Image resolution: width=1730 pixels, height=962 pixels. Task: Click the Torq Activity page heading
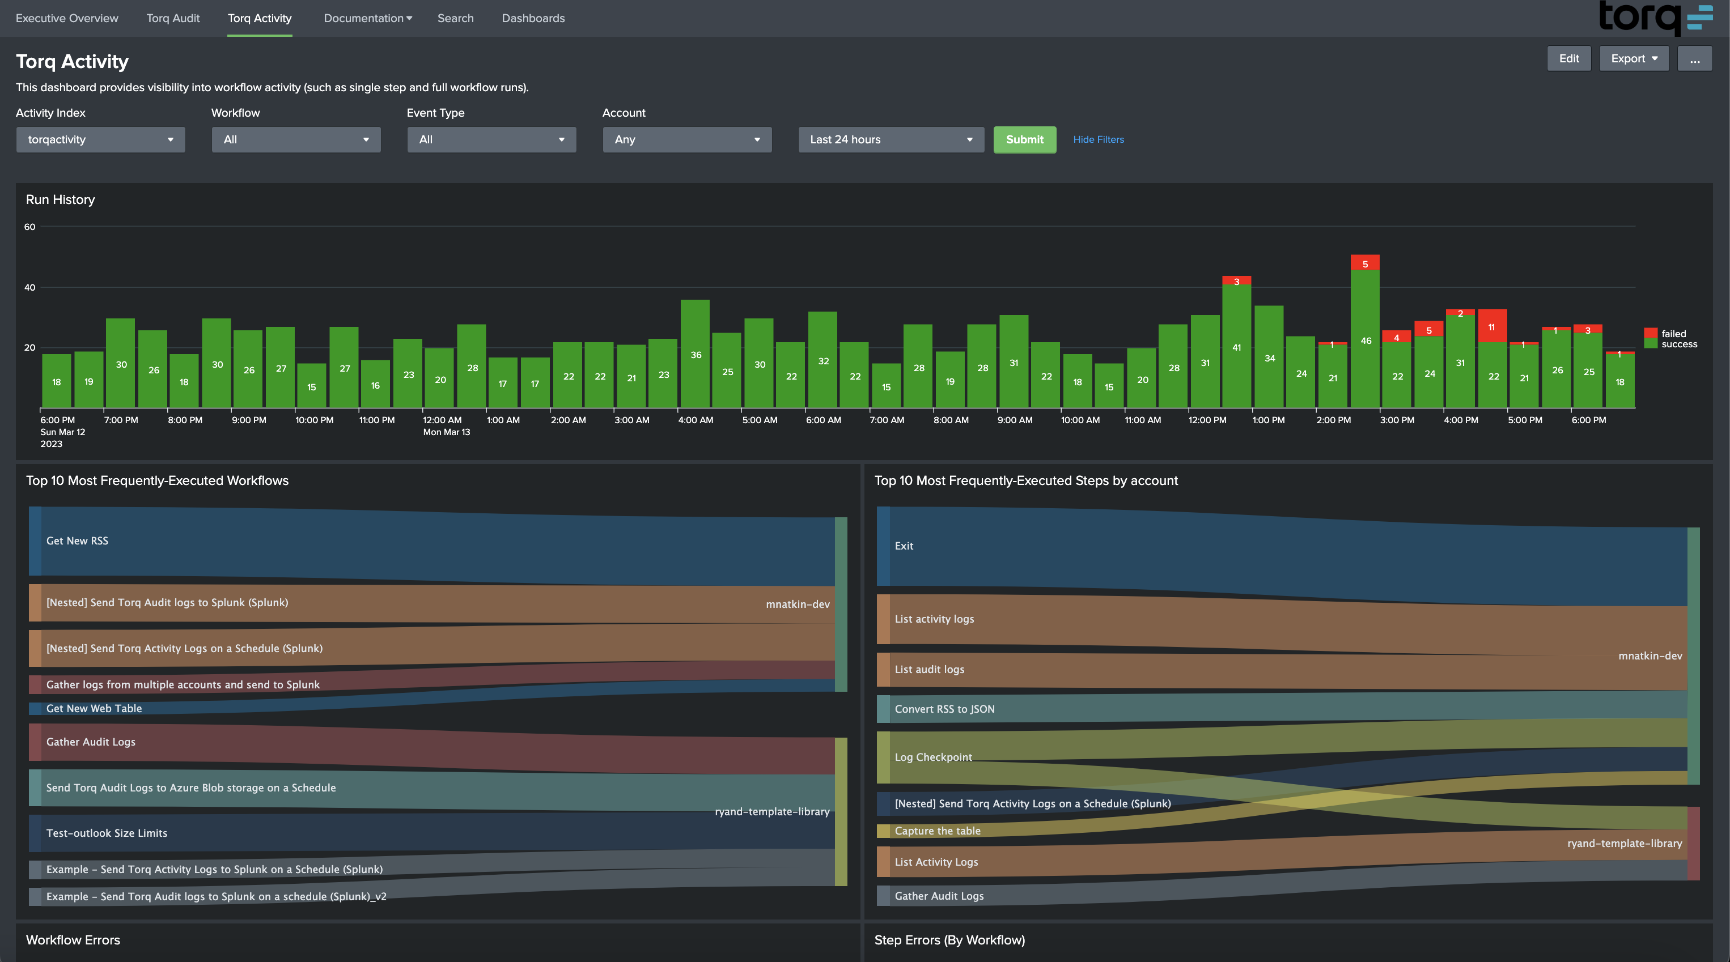click(x=72, y=61)
